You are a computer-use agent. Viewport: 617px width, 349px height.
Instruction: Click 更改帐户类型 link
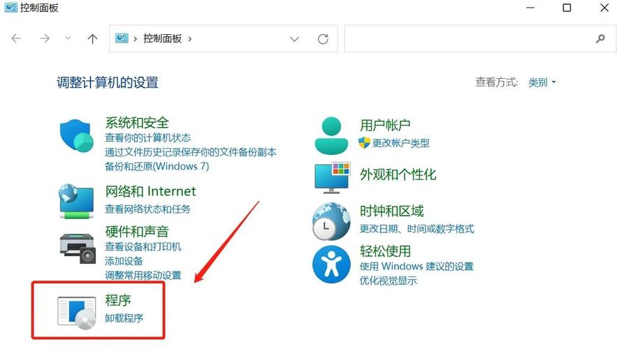coord(400,142)
